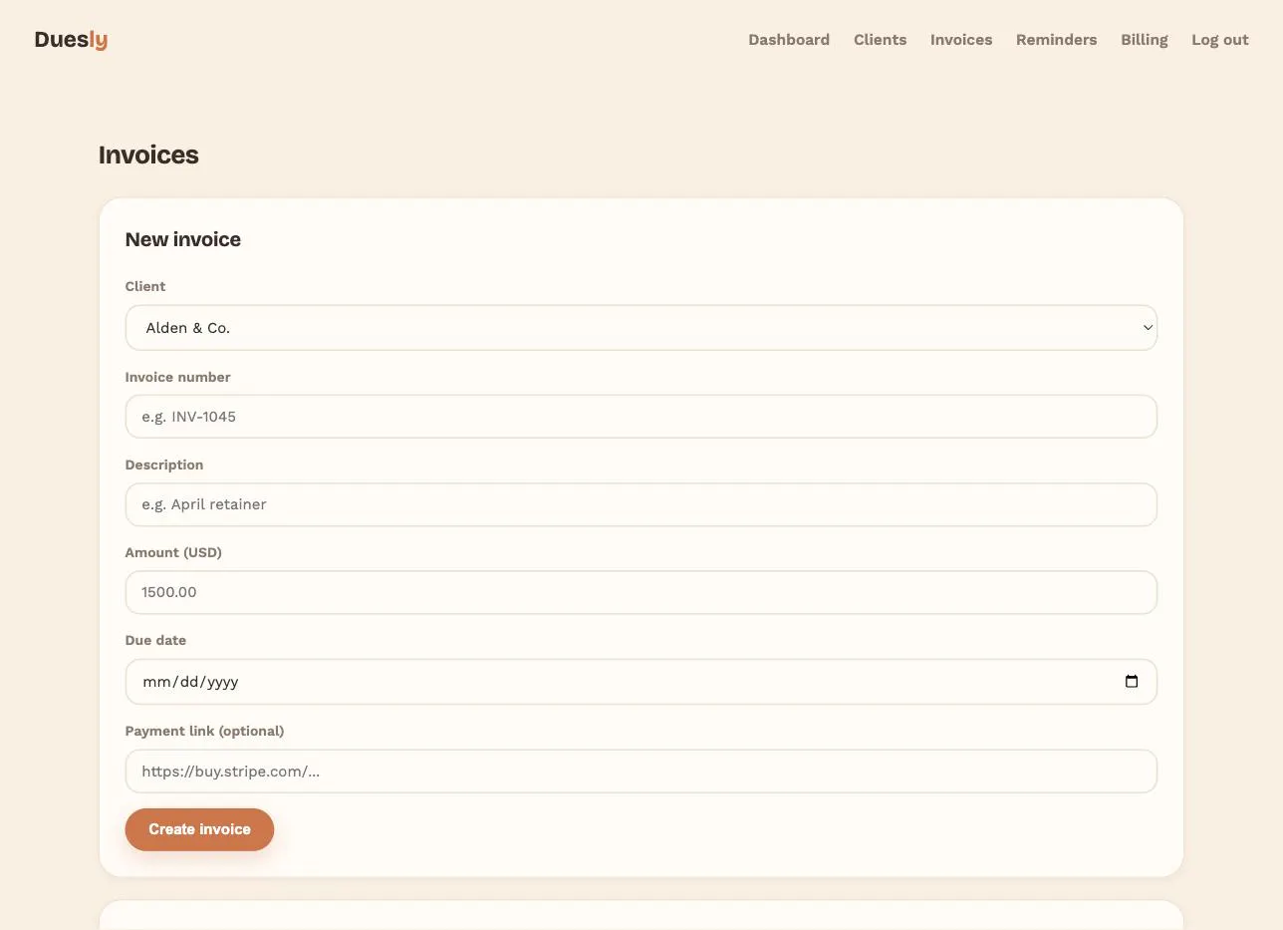
Task: Click the New invoice heading
Action: tap(183, 239)
